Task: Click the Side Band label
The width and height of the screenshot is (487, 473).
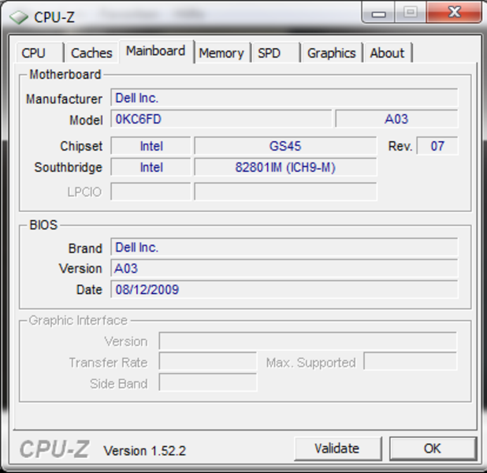Action: 119,384
